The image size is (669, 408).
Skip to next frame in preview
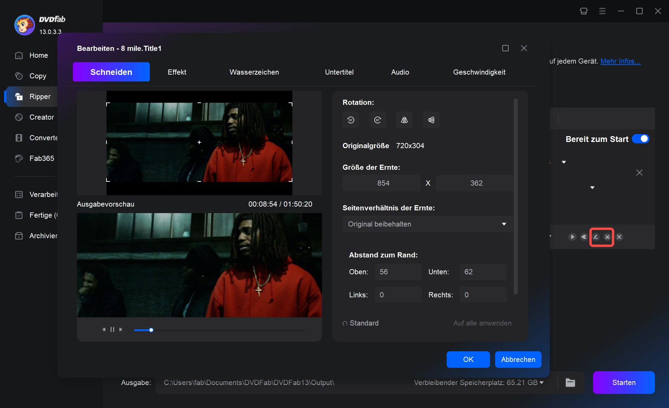click(x=121, y=330)
